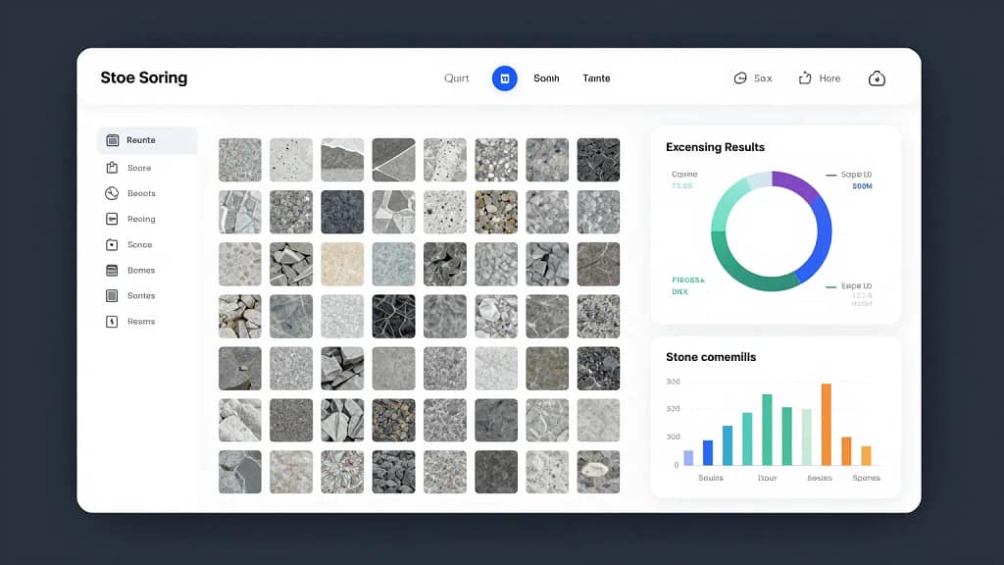Select the first stone thumbnail in top row
The height and width of the screenshot is (565, 1004).
pyautogui.click(x=240, y=160)
